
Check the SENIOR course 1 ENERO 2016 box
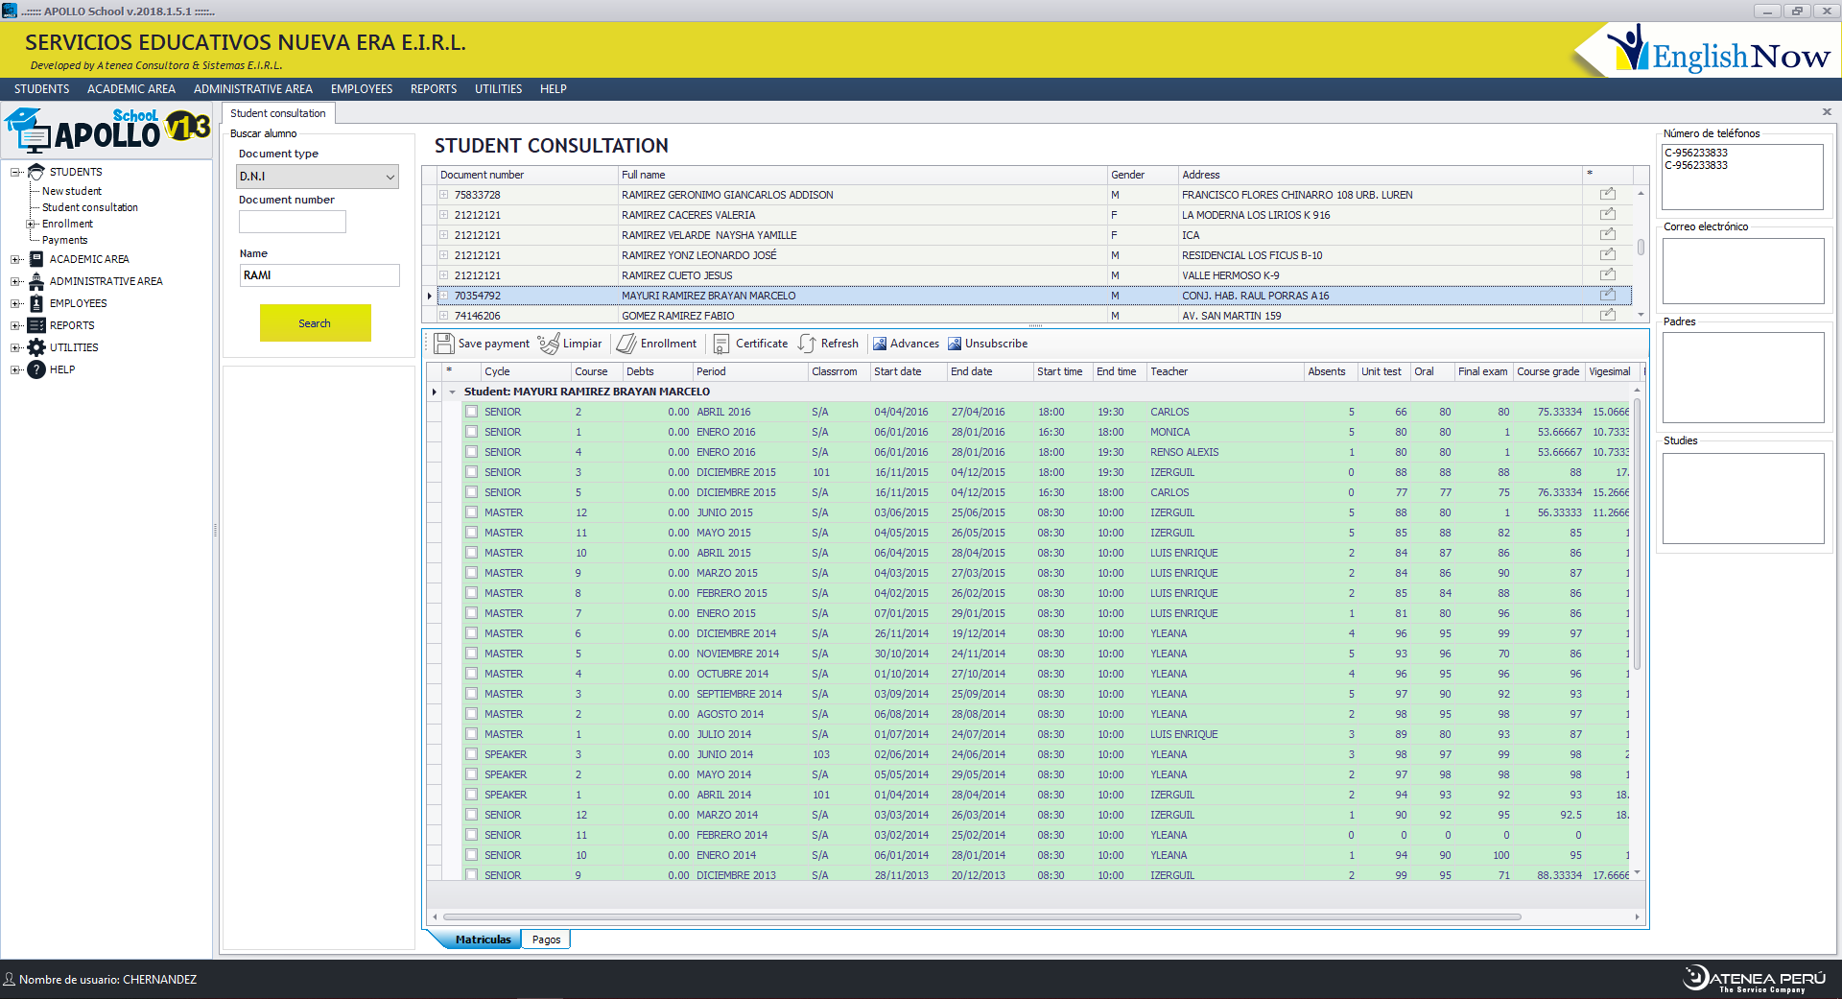point(471,432)
